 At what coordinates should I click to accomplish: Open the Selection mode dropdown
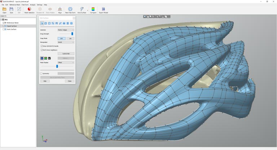66,30
